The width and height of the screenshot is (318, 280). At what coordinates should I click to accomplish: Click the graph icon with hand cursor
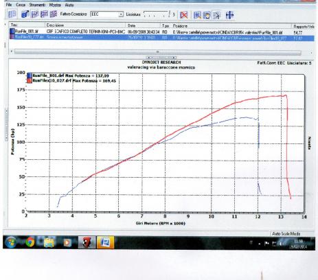[x=207, y=15]
